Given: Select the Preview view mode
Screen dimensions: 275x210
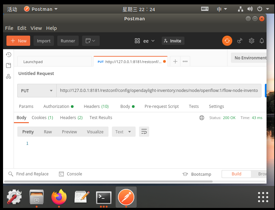Looking at the screenshot, I should point(69,132).
